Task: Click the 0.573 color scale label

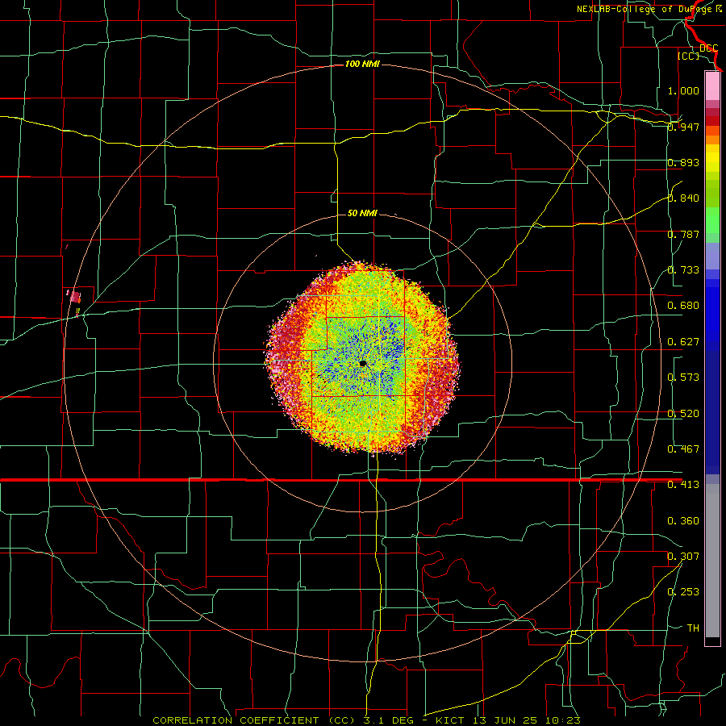Action: tap(683, 378)
